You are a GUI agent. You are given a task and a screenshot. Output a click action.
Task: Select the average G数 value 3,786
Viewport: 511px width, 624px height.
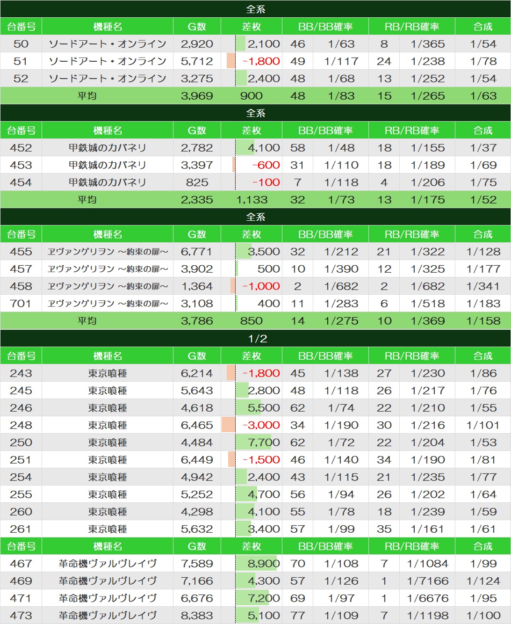point(197,321)
